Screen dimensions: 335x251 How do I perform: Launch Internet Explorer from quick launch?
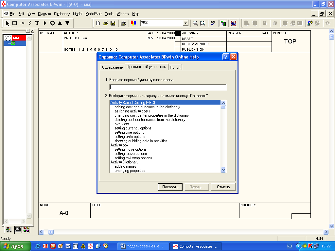tap(38, 246)
